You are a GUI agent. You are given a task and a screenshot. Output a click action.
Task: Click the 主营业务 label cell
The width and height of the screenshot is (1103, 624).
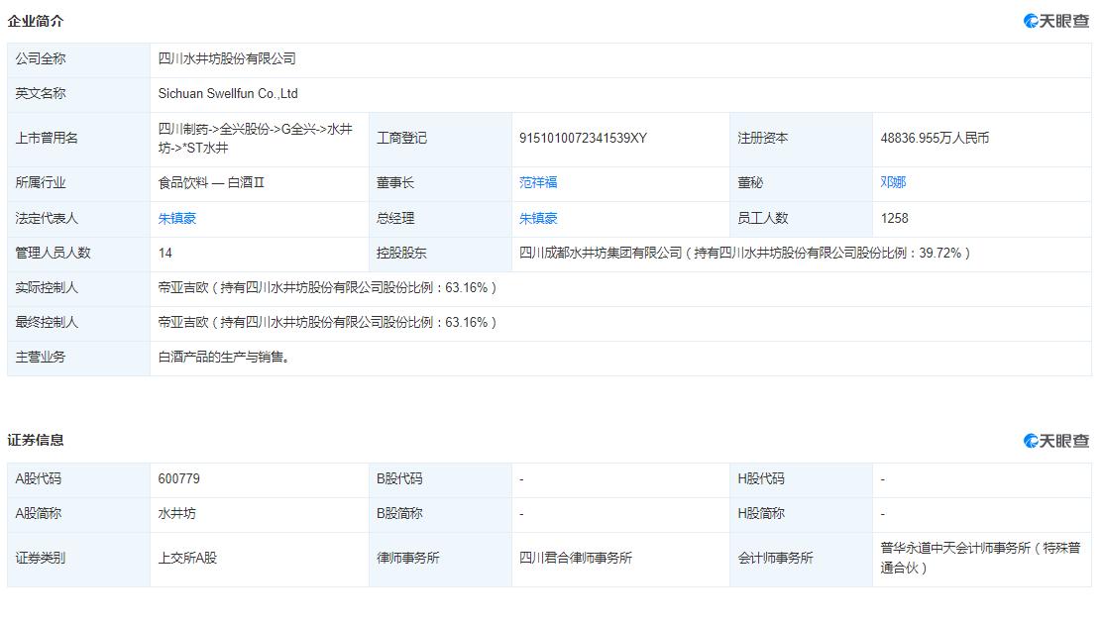tap(79, 358)
